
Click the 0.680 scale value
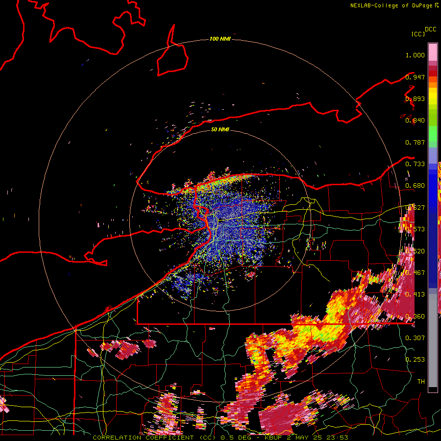coord(415,186)
